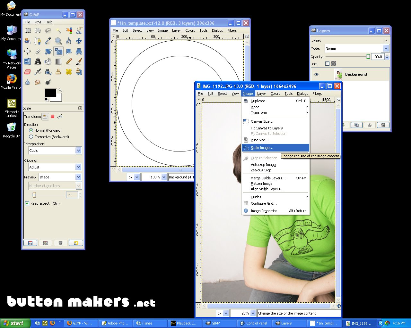Activate the Paths pen tool
Image resolution: width=411 pixels, height=328 pixels.
[38, 41]
